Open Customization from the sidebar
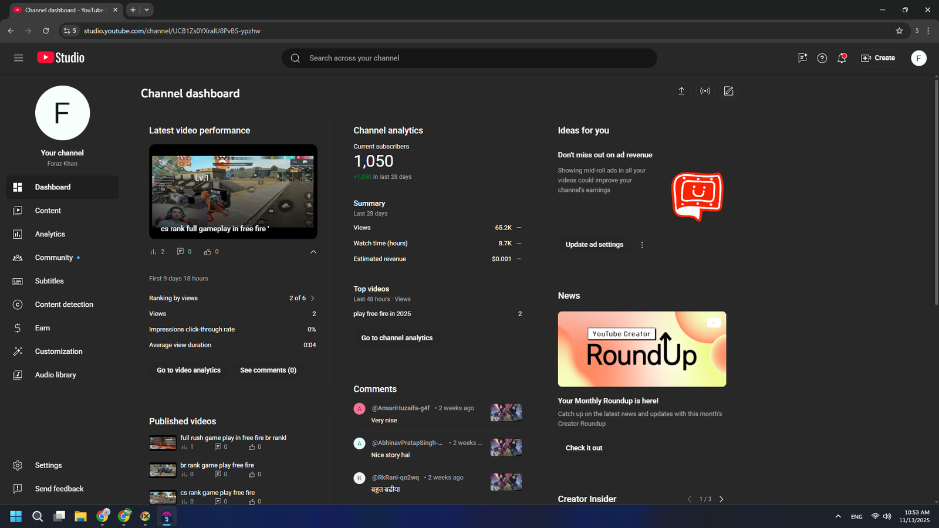 coord(59,351)
